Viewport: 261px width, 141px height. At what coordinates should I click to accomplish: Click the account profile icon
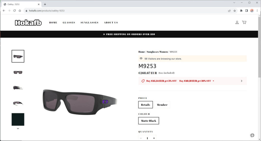pyautogui.click(x=237, y=22)
